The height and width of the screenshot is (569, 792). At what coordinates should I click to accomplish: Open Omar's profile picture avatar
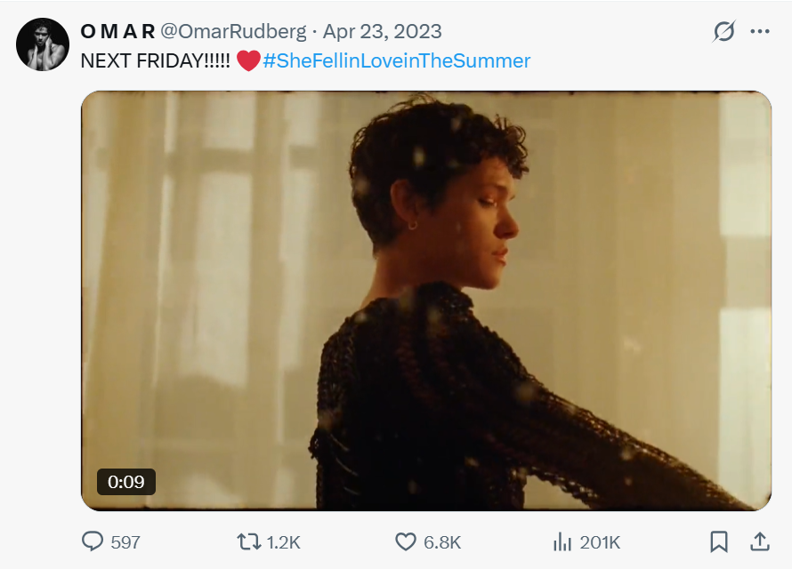tap(43, 44)
